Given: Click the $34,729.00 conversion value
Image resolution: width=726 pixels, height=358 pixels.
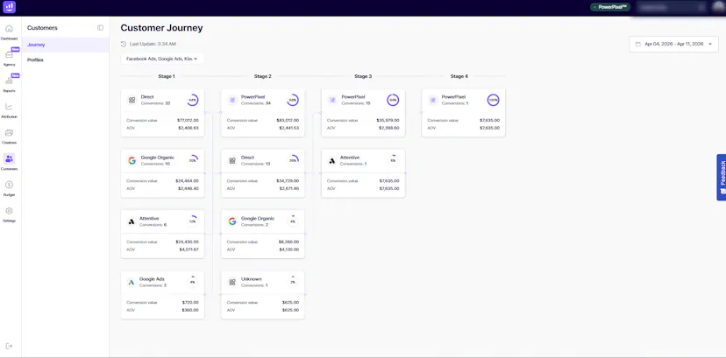Looking at the screenshot, I should click(x=288, y=181).
